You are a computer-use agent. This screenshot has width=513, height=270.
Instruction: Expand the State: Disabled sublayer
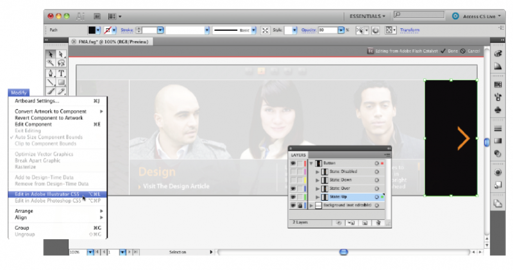click(x=317, y=171)
